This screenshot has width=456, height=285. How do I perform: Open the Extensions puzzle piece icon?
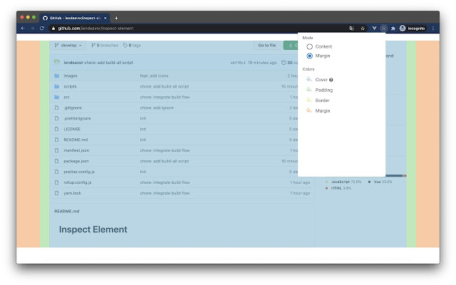click(393, 28)
